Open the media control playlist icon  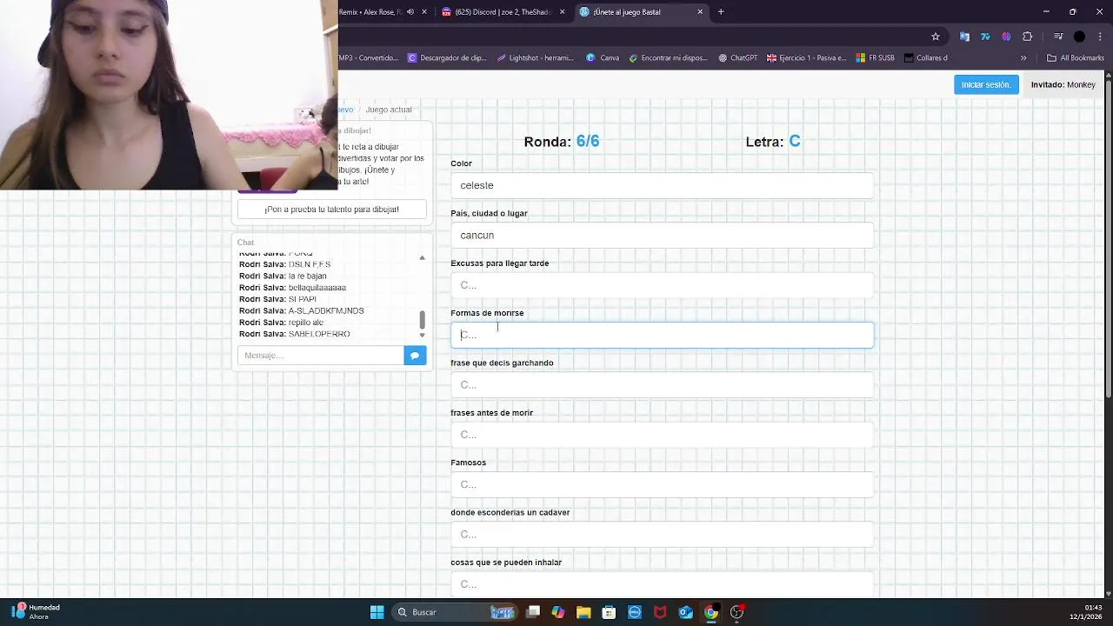[1058, 37]
